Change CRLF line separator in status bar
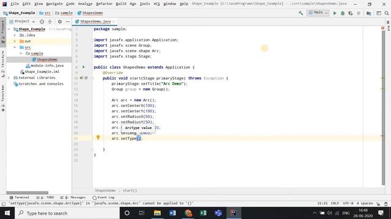The height and width of the screenshot is (219, 391). [335, 203]
